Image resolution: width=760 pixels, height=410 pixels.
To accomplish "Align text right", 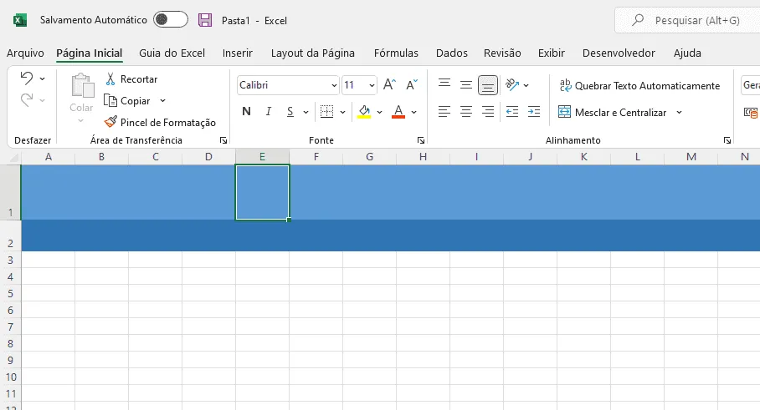I will tap(488, 112).
